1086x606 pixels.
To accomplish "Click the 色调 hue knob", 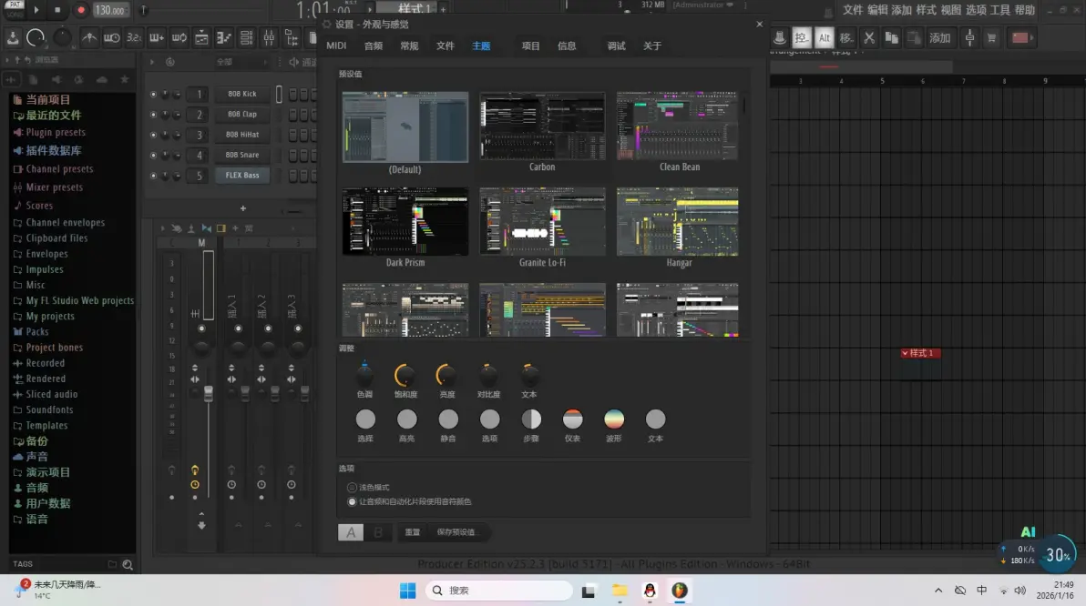I will (x=364, y=375).
